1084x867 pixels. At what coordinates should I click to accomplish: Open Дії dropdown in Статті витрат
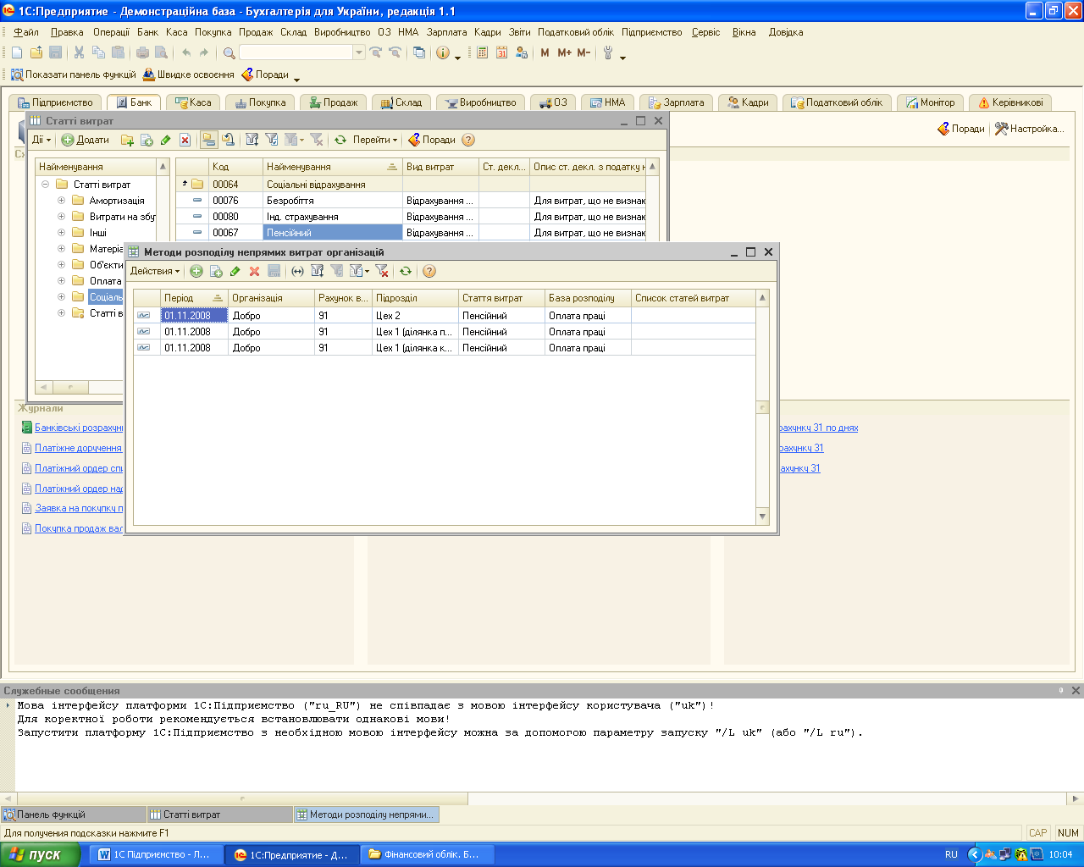point(41,140)
